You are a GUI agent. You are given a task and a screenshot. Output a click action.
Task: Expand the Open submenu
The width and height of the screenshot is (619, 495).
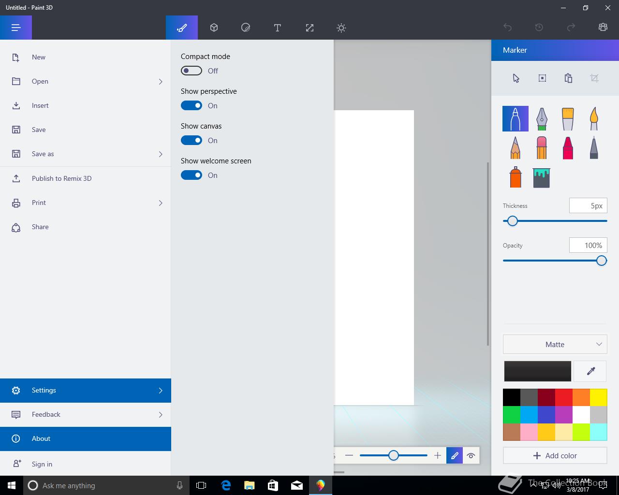(161, 81)
